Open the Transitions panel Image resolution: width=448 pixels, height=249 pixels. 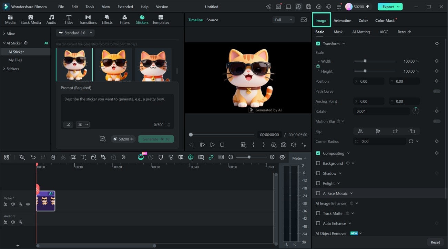point(88,20)
